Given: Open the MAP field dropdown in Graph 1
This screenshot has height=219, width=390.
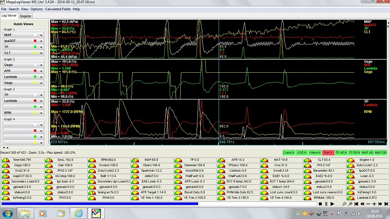Looking at the screenshot, I should (41, 35).
